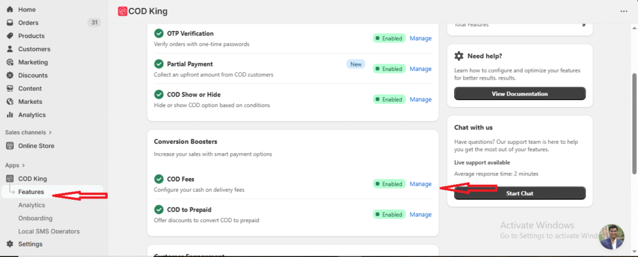
Task: Toggle the COD Fees Enabled badge
Action: click(x=389, y=184)
